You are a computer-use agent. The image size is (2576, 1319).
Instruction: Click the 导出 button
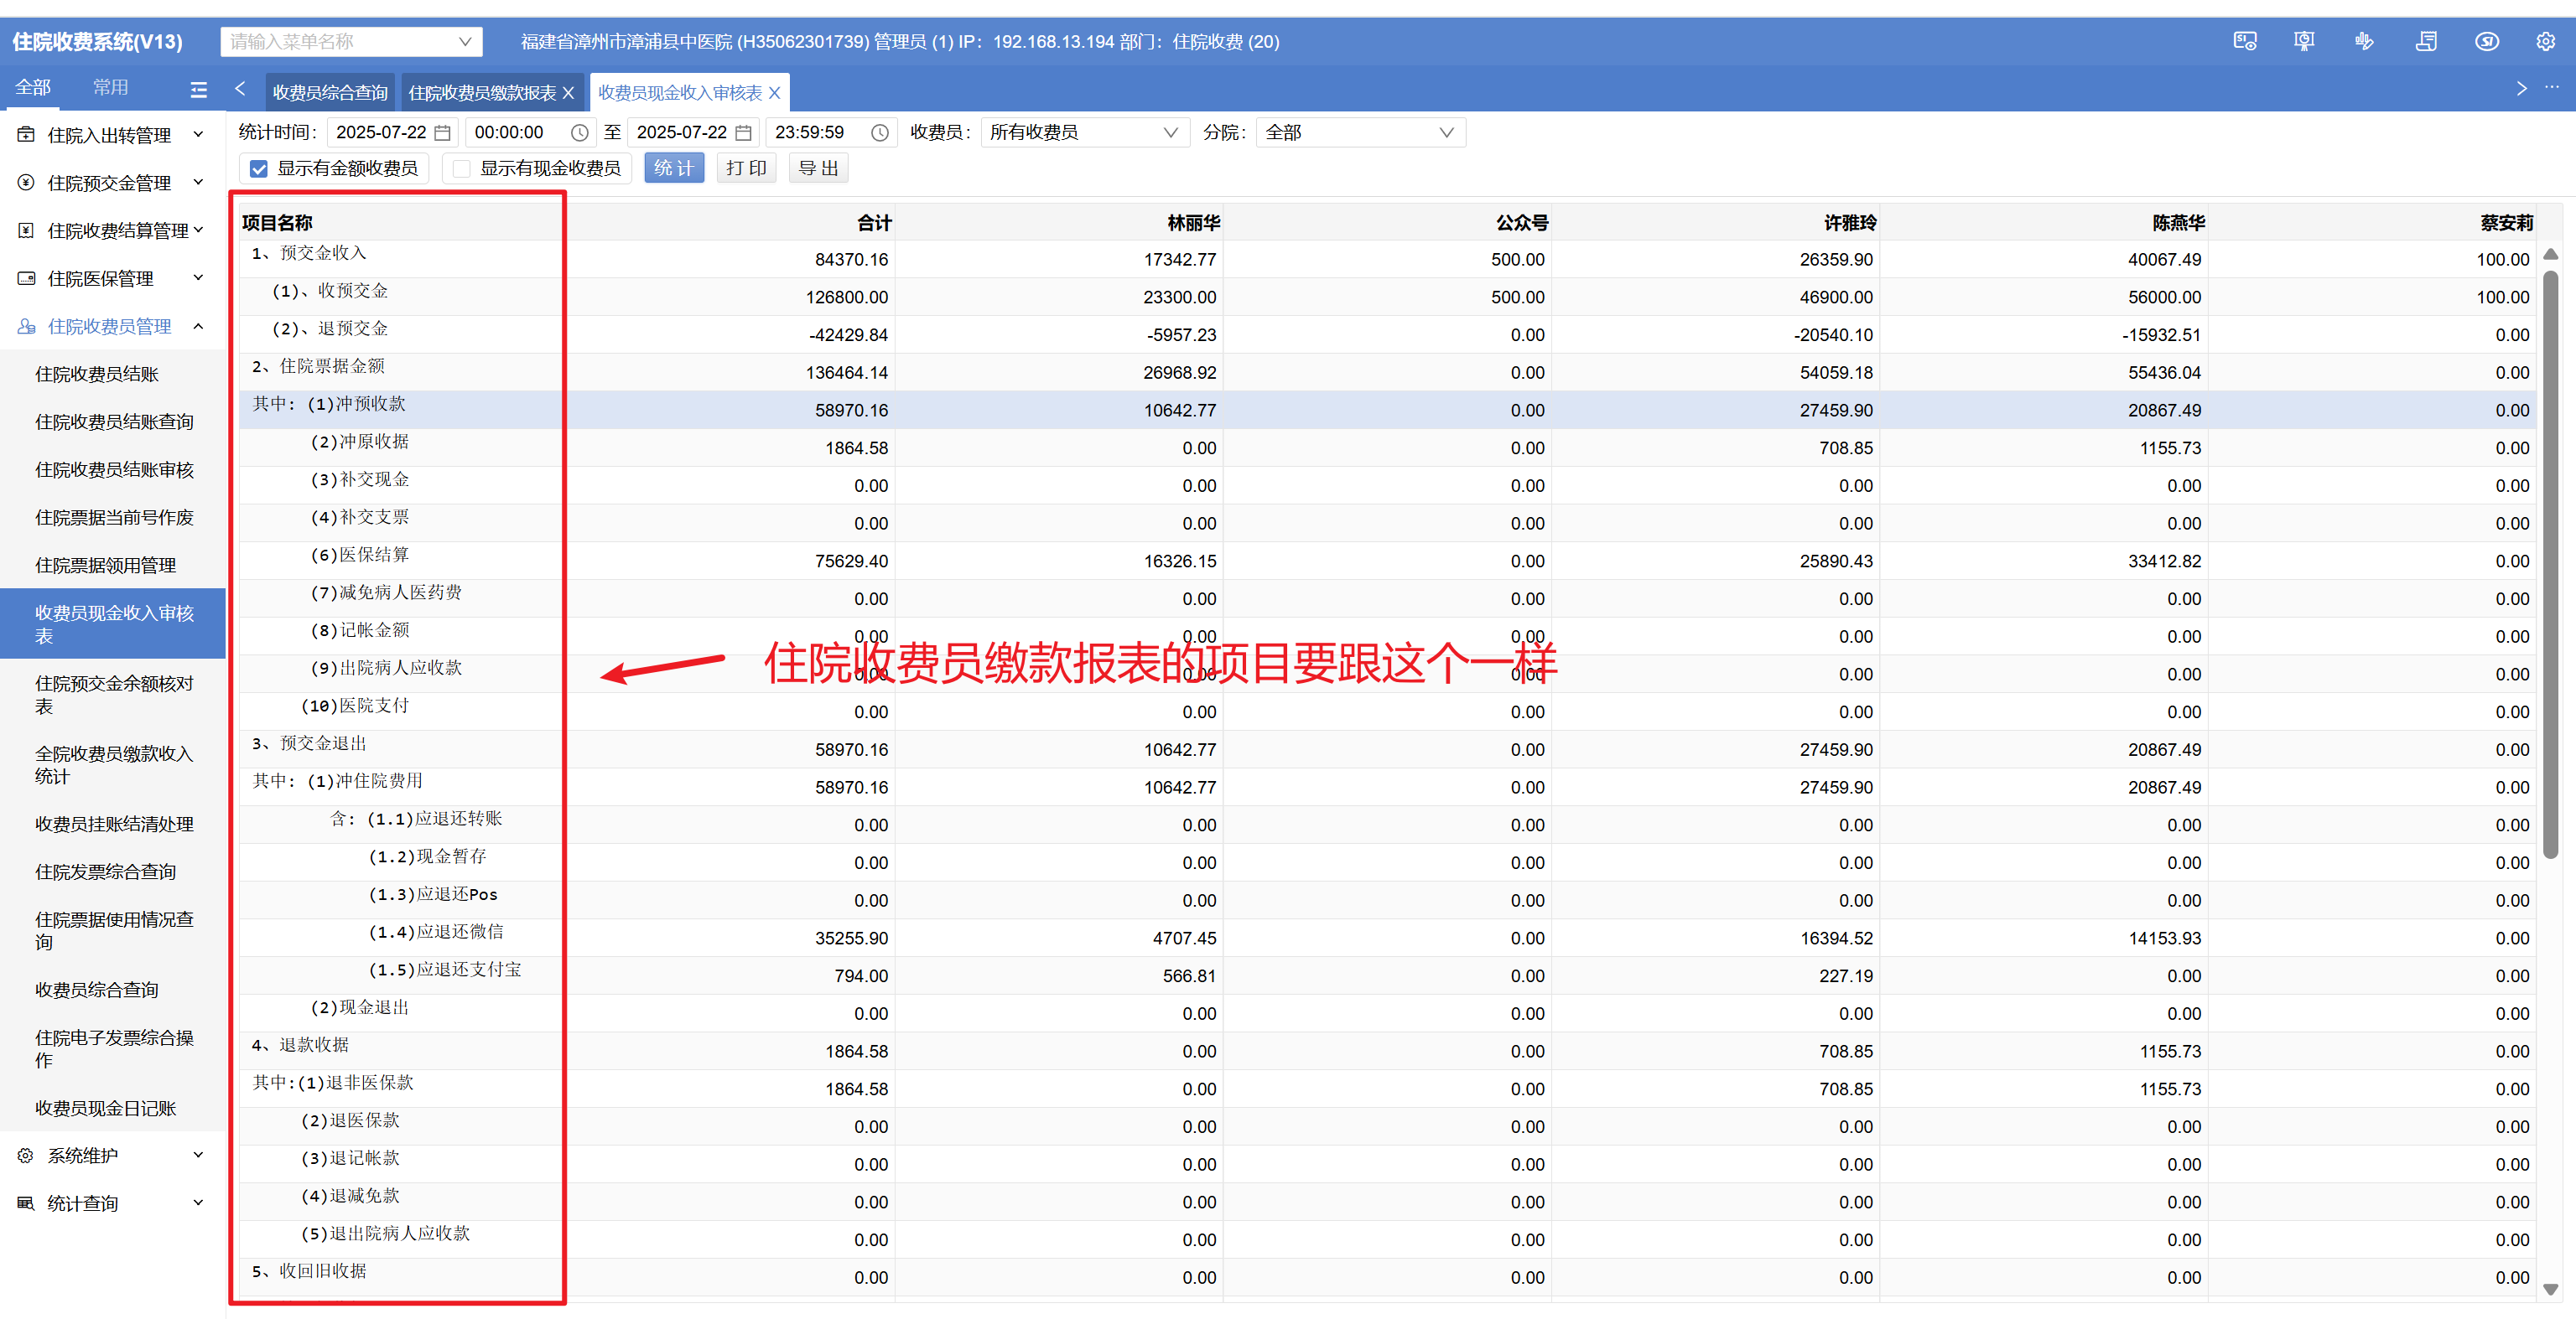(x=818, y=168)
